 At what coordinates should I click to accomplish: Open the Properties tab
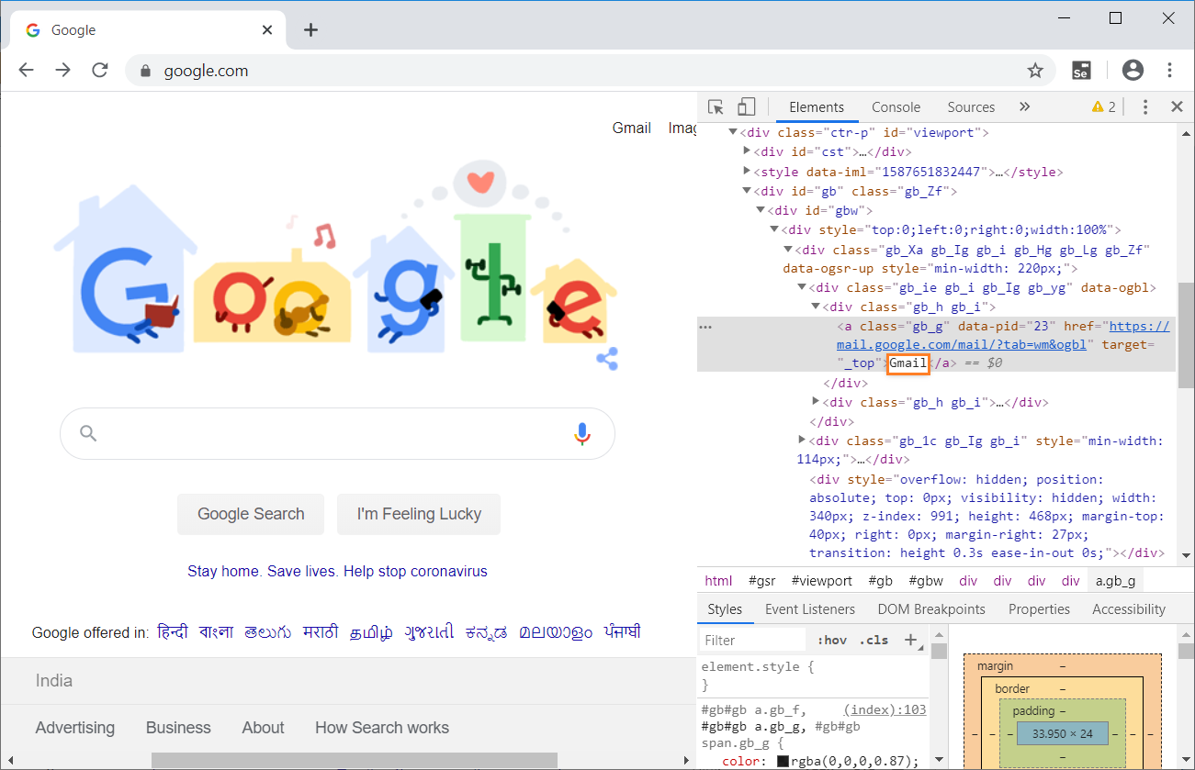point(1039,609)
